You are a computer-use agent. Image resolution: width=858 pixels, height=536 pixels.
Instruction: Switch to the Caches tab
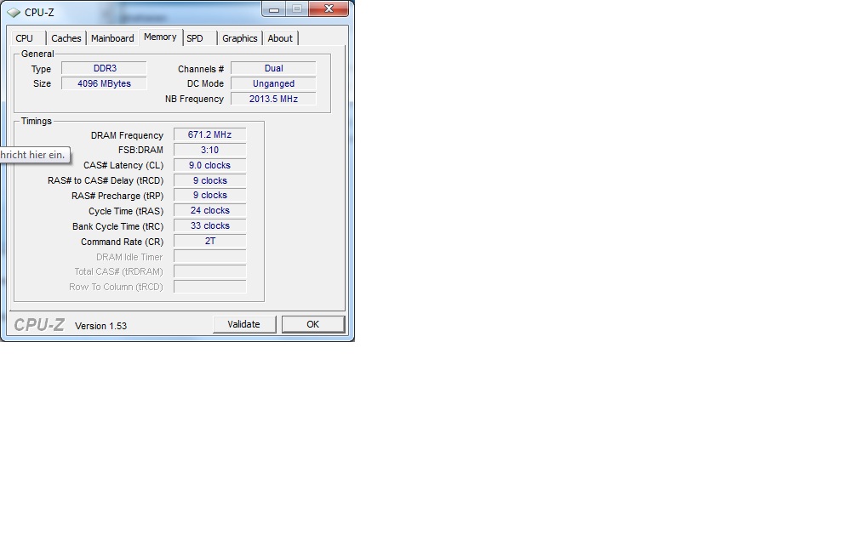pos(66,38)
